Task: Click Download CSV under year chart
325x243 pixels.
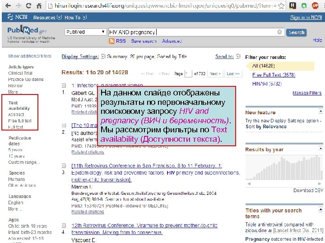Action: coord(308,190)
